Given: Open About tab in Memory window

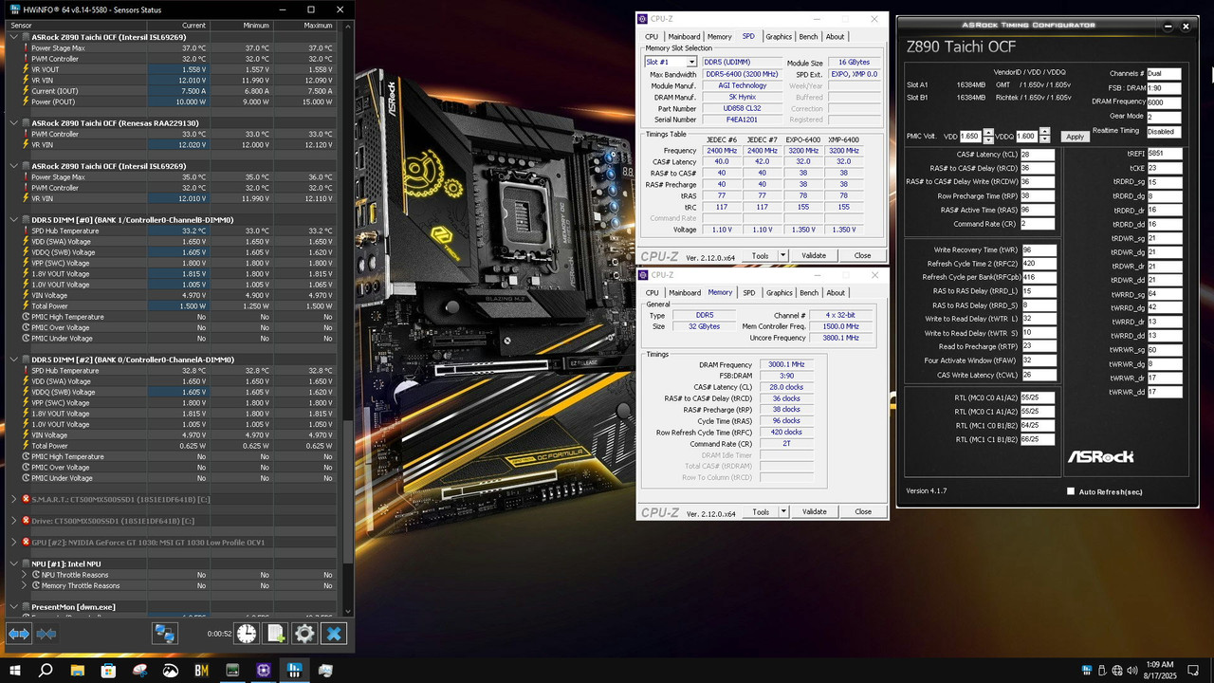Looking at the screenshot, I should point(836,293).
